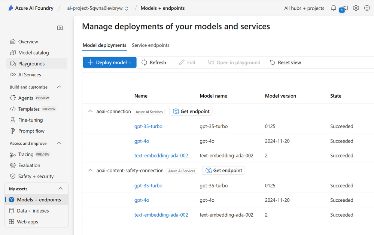The height and width of the screenshot is (235, 374).
Task: Collapse the Build and customize section
Action: (60, 87)
